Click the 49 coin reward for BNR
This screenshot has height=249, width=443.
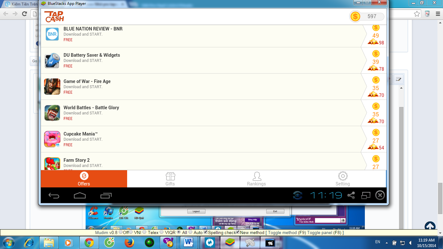376,36
